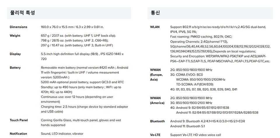Click the 4G band list starting with B1, B3
This screenshot has width=280, height=138.
click(204, 89)
